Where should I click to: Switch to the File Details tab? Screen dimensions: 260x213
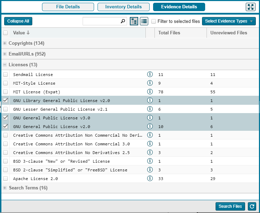pos(68,7)
